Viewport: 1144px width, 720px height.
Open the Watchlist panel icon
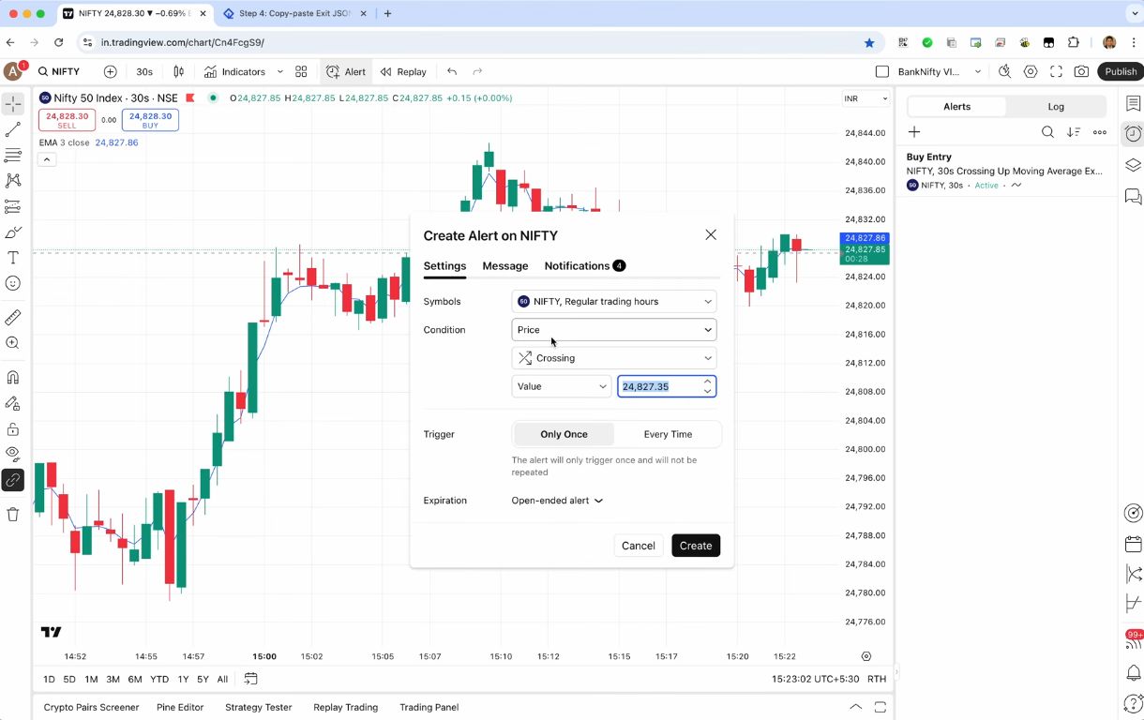(1133, 104)
